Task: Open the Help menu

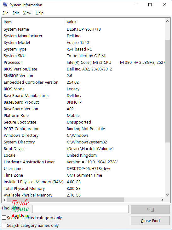Action: (x=39, y=13)
